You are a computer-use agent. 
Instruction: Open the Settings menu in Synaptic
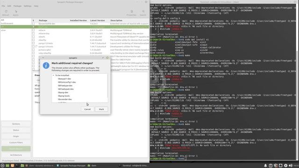tap(28, 6)
